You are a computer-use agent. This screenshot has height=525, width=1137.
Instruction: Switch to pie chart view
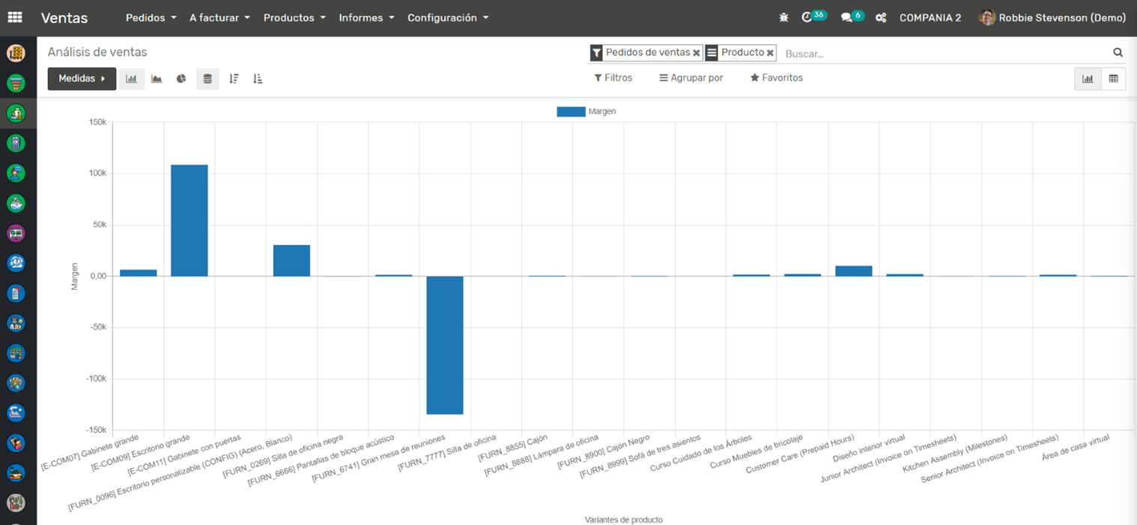tap(181, 79)
